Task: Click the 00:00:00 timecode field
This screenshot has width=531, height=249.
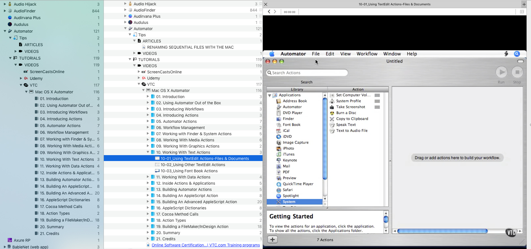Action: click(290, 12)
